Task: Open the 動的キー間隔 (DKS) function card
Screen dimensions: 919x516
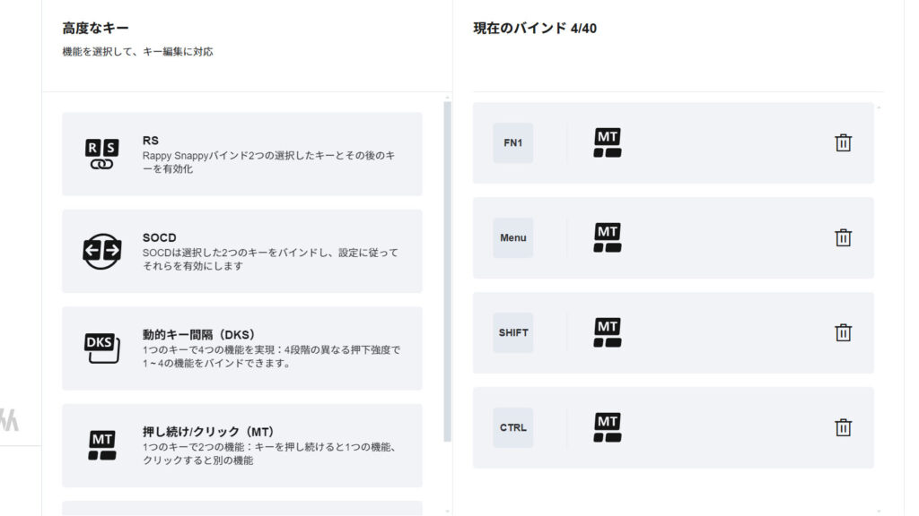Action: [x=242, y=348]
